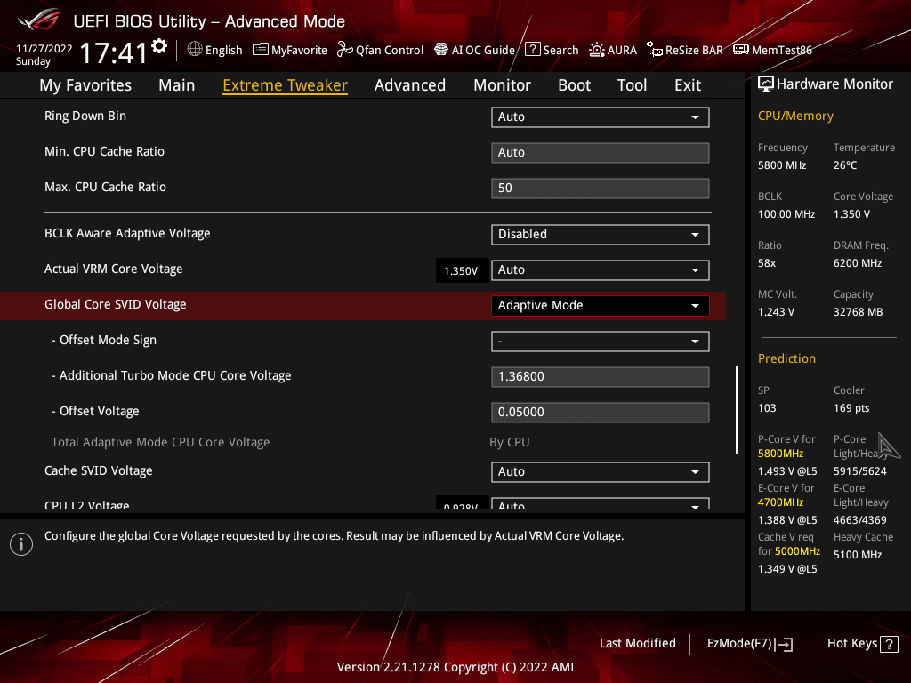This screenshot has height=683, width=911.
Task: Click the EzMode exit arrow icon
Action: [785, 644]
